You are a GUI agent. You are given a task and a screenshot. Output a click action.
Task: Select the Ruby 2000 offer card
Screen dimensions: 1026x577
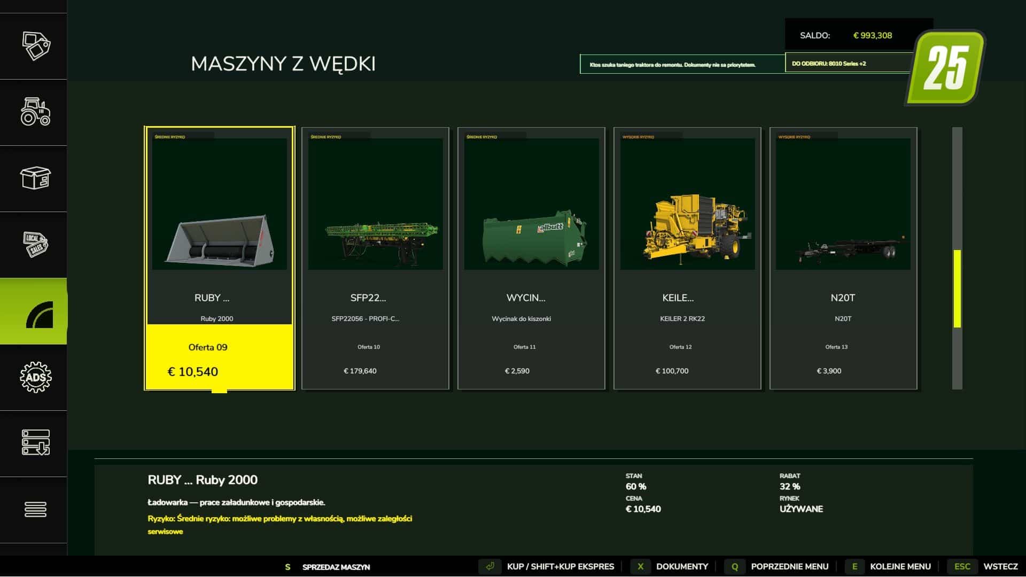219,258
